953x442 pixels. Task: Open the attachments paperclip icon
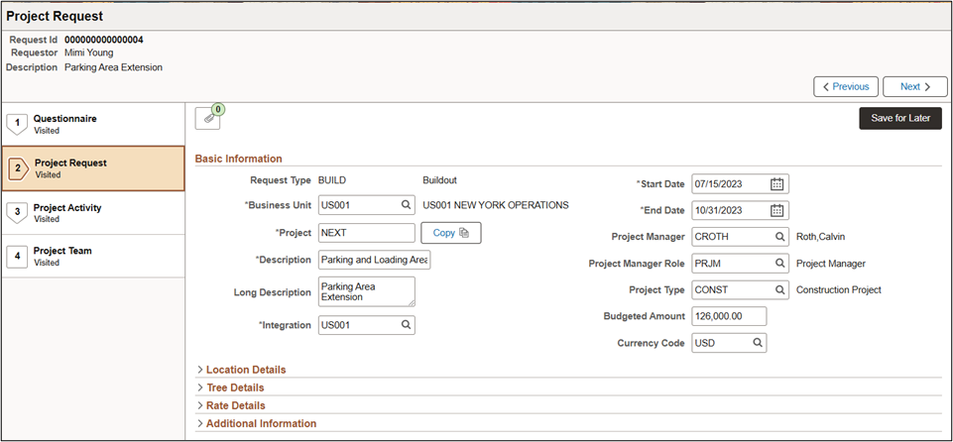(208, 118)
